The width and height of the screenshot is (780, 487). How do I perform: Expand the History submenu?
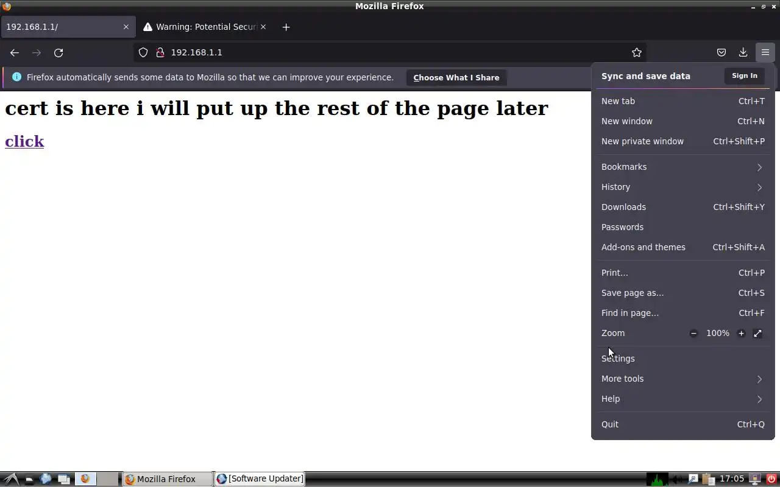coord(682,187)
